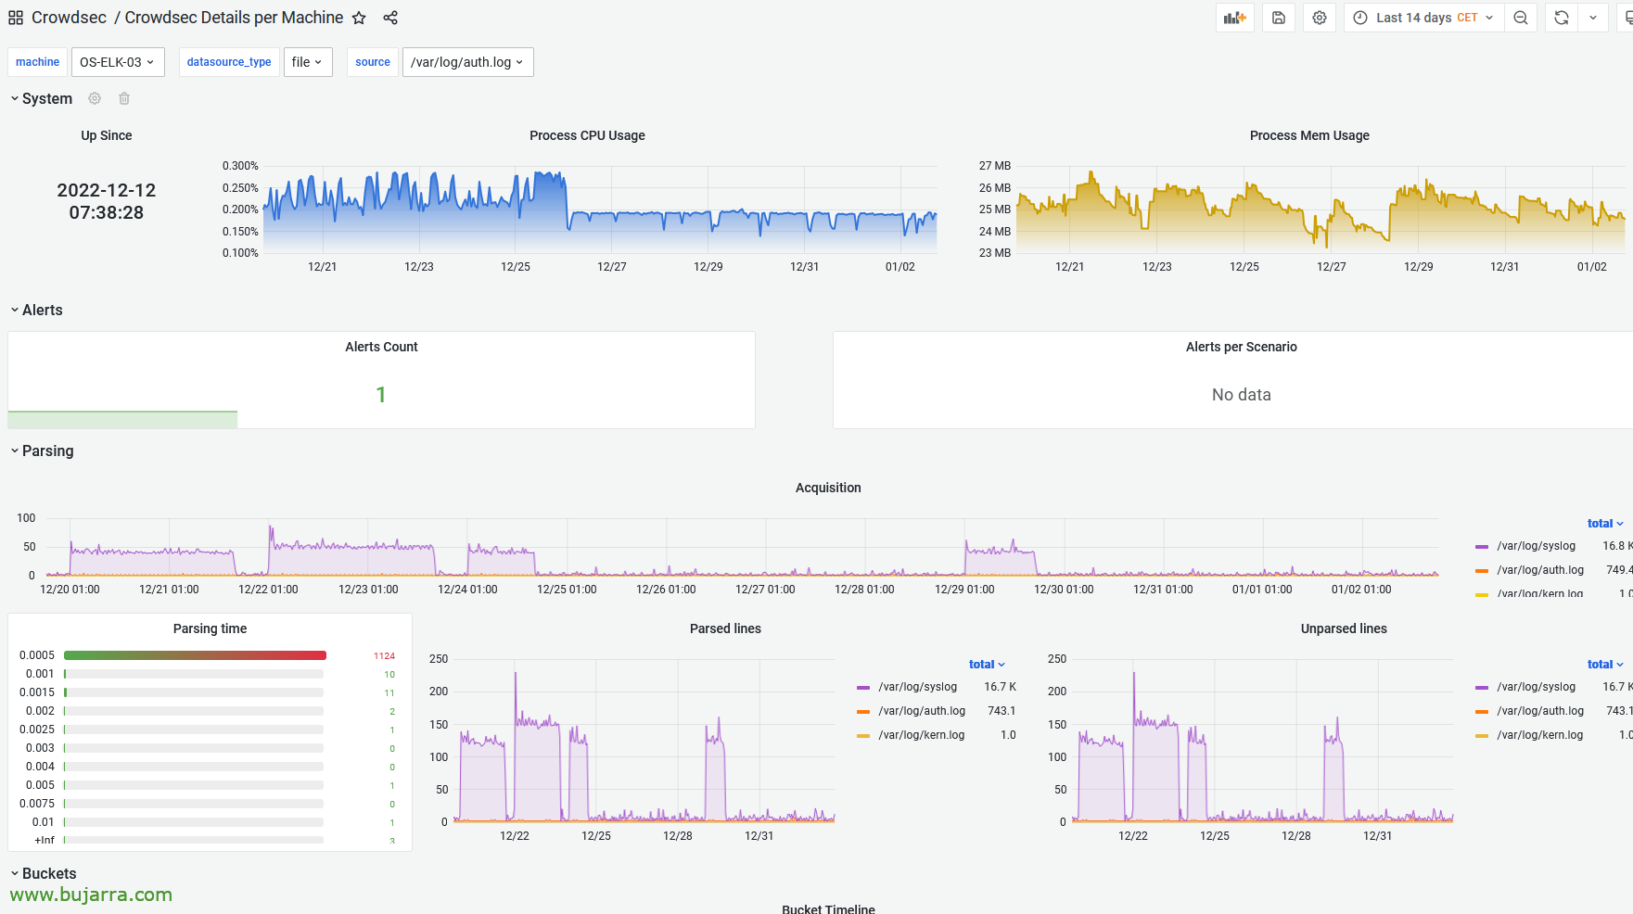
Task: Click yellow kern.log color swatch in Parsed lines legend
Action: [863, 736]
